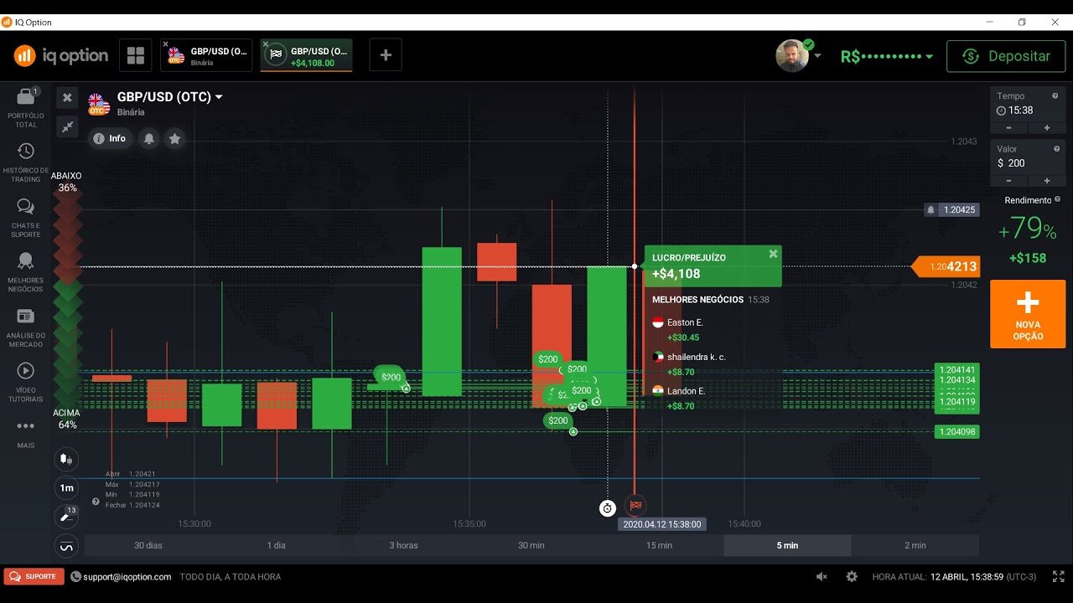The height and width of the screenshot is (603, 1073).
Task: Close the Lucro/Prejuízo popup
Action: point(773,254)
